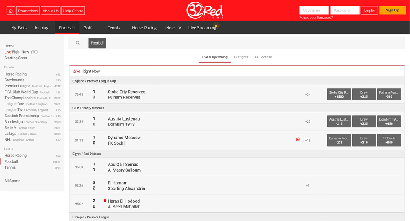The image size is (410, 221).
Task: Click the Ethiopia / Premier League header
Action: pyautogui.click(x=237, y=217)
